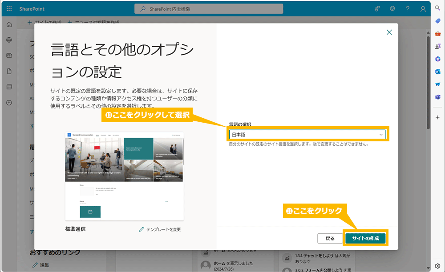Screen dimensions: 445x272
Task: Click the 標準通信 template preview thumbnail
Action: [125, 176]
